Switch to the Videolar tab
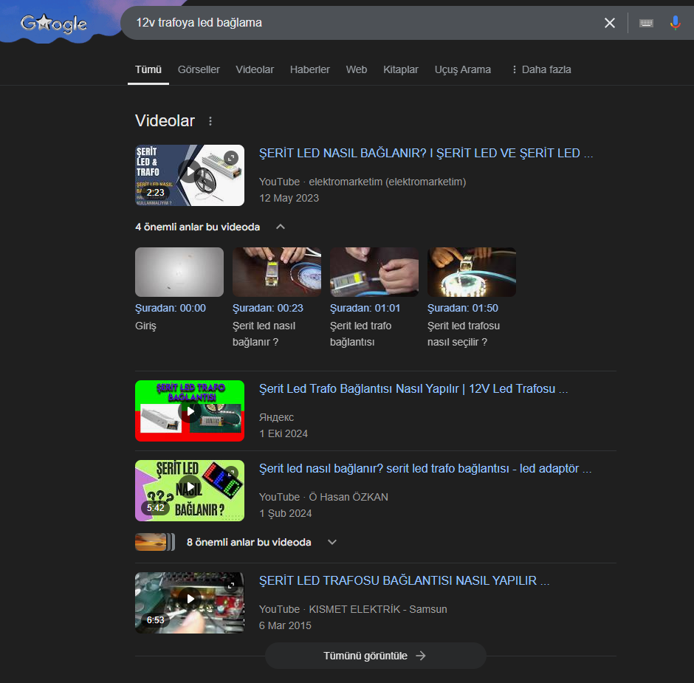Viewport: 694px width, 683px height. point(255,69)
